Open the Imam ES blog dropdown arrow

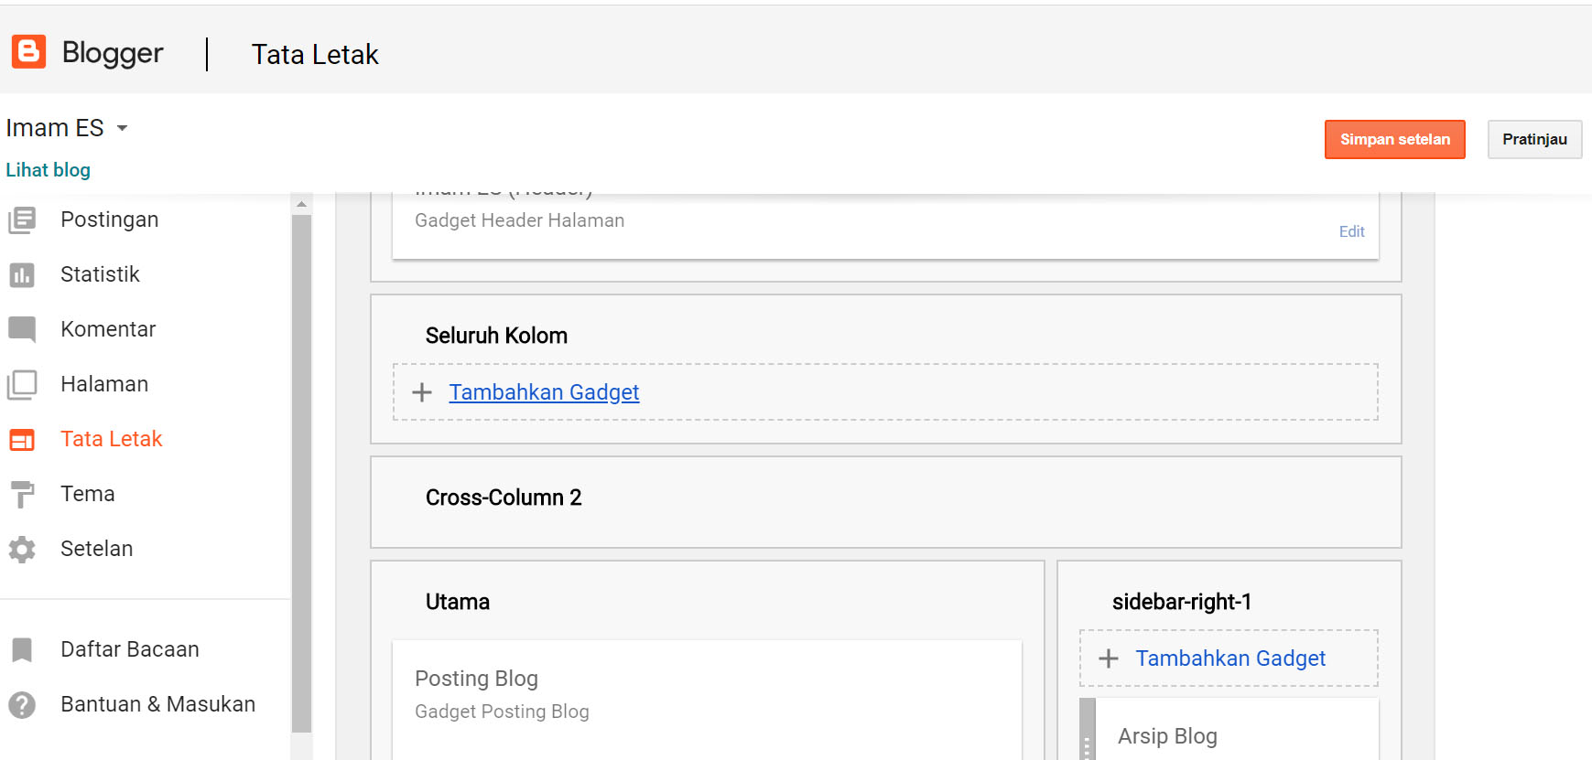coord(122,128)
